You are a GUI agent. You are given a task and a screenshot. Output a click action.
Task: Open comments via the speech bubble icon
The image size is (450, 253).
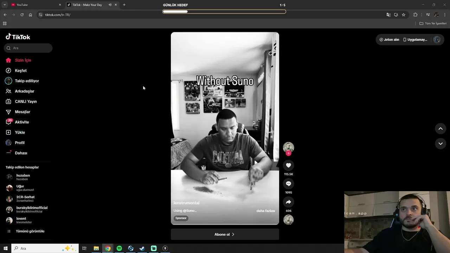[x=288, y=184]
